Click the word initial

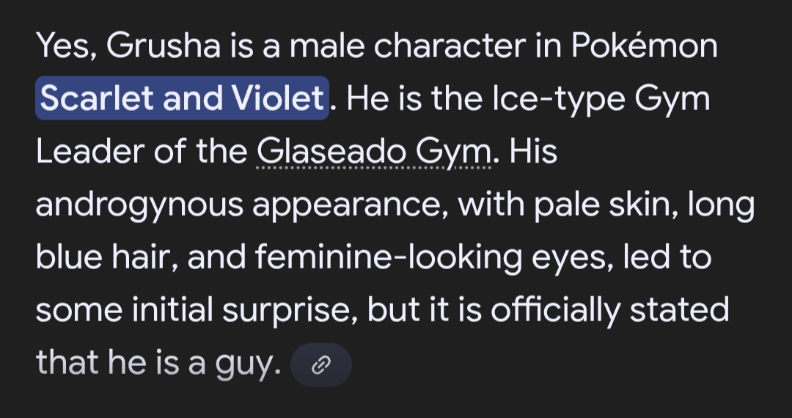[172, 309]
